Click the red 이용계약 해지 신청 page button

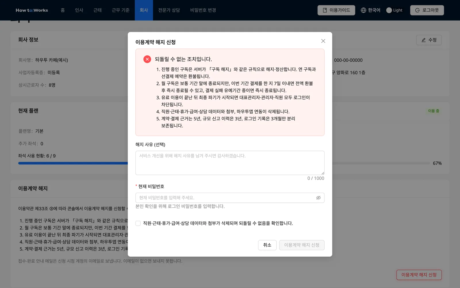click(x=419, y=275)
